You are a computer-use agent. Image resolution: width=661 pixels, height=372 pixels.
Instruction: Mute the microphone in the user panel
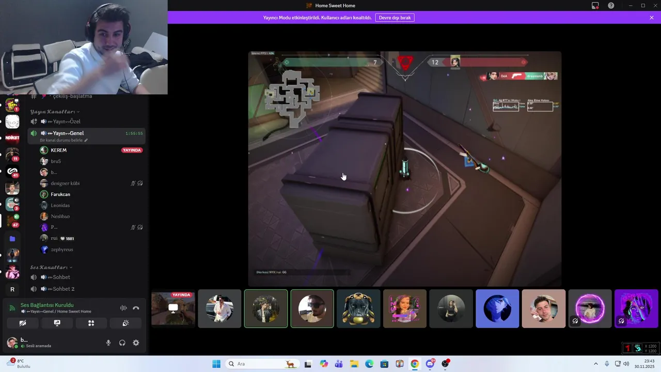click(x=108, y=343)
